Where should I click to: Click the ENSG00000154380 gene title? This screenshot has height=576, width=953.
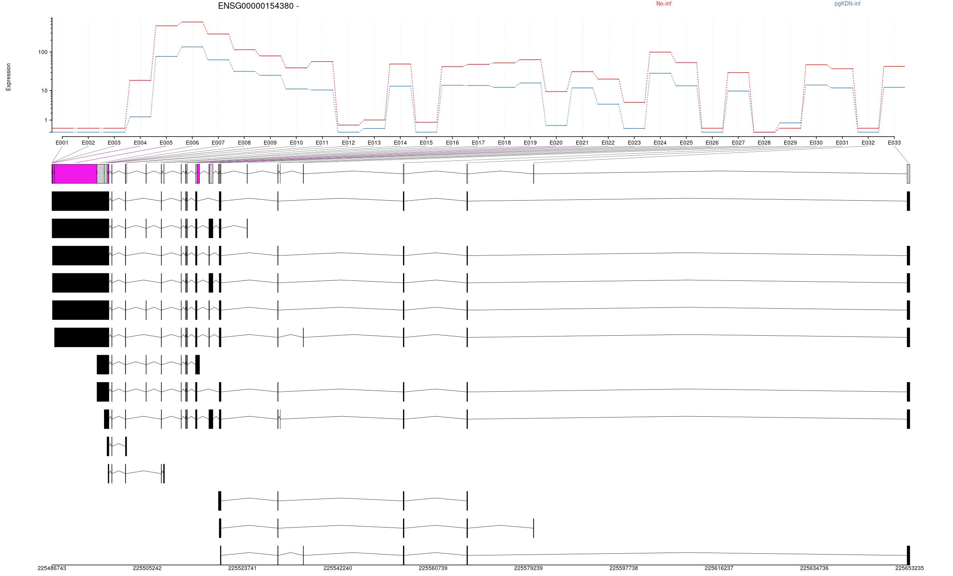tap(258, 6)
